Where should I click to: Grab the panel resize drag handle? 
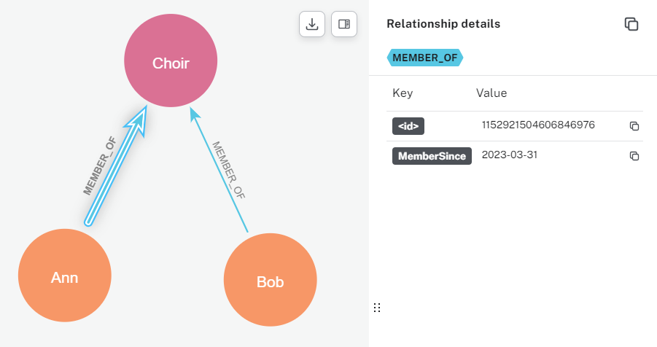pos(377,308)
